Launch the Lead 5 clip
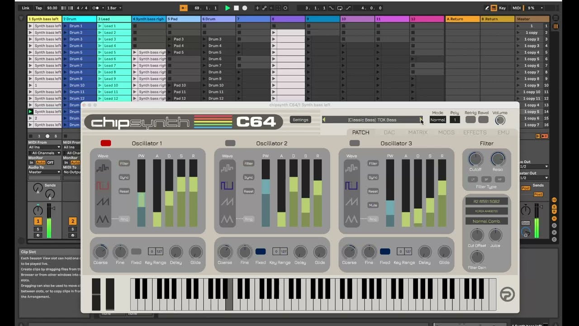 tap(100, 52)
